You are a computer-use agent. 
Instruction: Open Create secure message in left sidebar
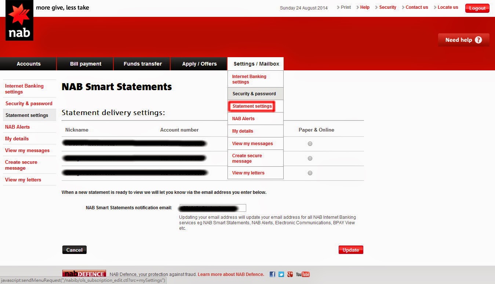pos(29,165)
